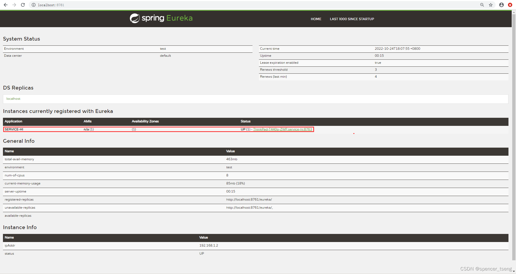Bookmark this page with the star icon
Image resolution: width=516 pixels, height=274 pixels.
pos(491,5)
